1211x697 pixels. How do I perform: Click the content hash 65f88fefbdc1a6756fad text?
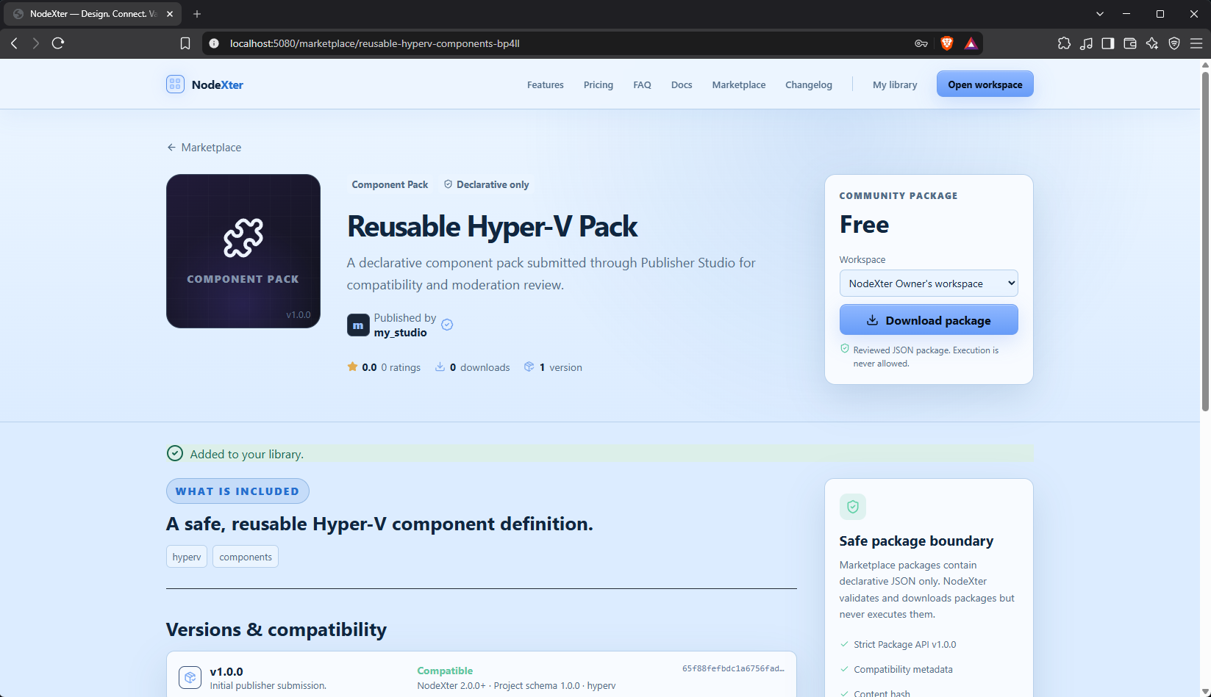coord(733,668)
